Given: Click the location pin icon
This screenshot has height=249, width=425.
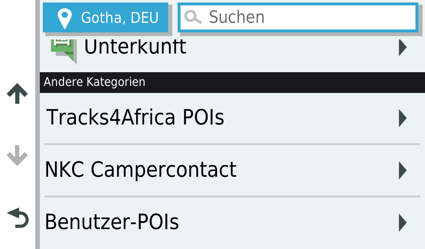Looking at the screenshot, I should pos(65,17).
